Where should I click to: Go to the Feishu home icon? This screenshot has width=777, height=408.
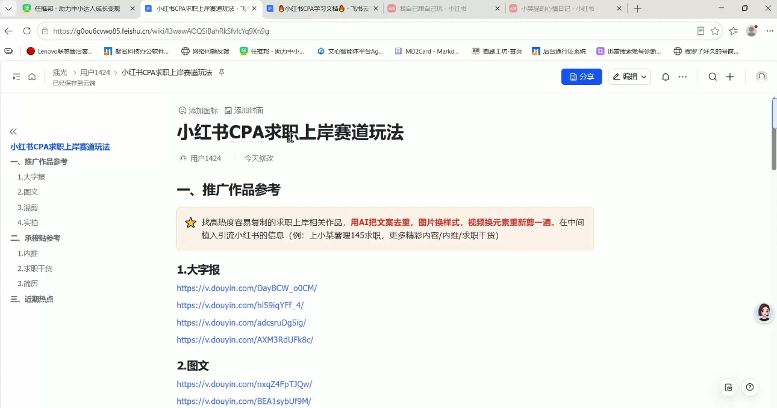click(x=32, y=76)
